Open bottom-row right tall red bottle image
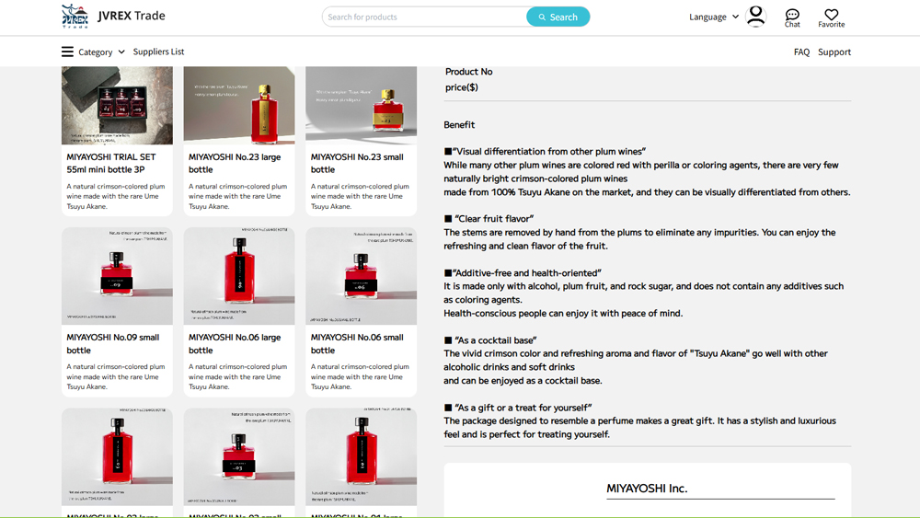 362,456
